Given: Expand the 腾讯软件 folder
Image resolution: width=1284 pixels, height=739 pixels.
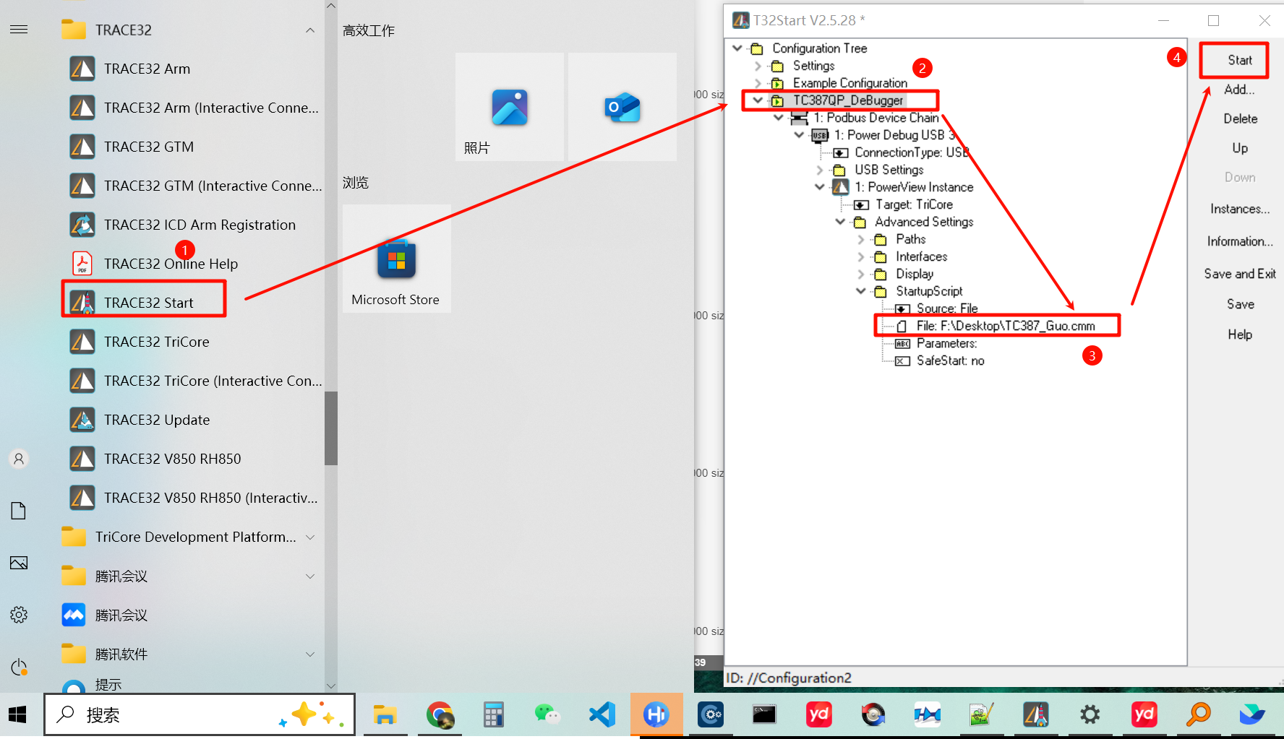Looking at the screenshot, I should (310, 654).
